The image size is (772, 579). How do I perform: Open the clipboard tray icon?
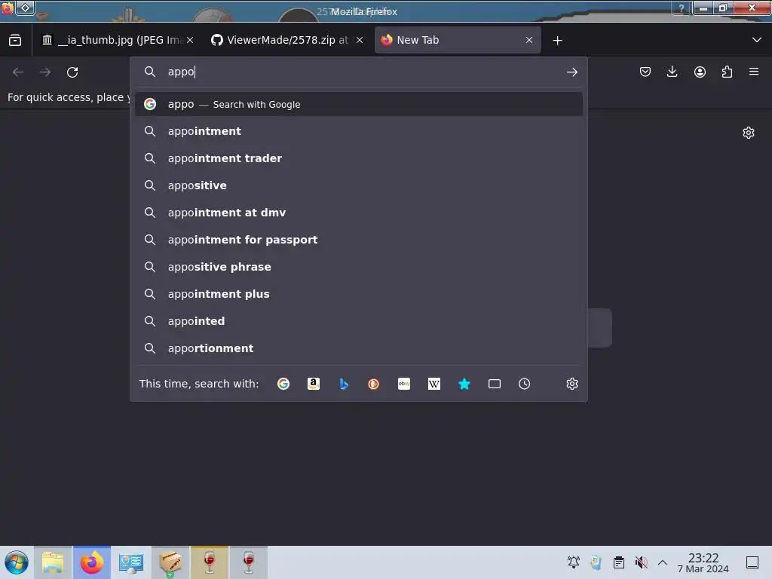pyautogui.click(x=619, y=562)
